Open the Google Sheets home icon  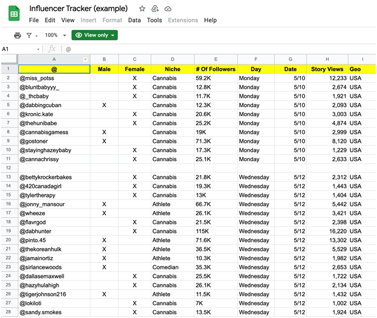click(15, 13)
